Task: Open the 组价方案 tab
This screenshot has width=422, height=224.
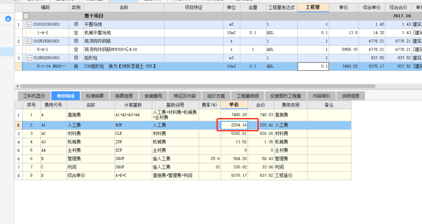Action: point(216,96)
